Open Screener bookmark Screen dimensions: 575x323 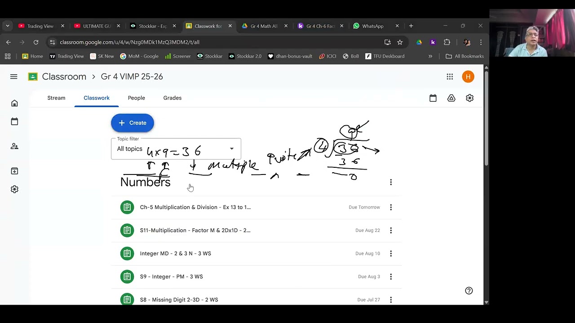(177, 56)
